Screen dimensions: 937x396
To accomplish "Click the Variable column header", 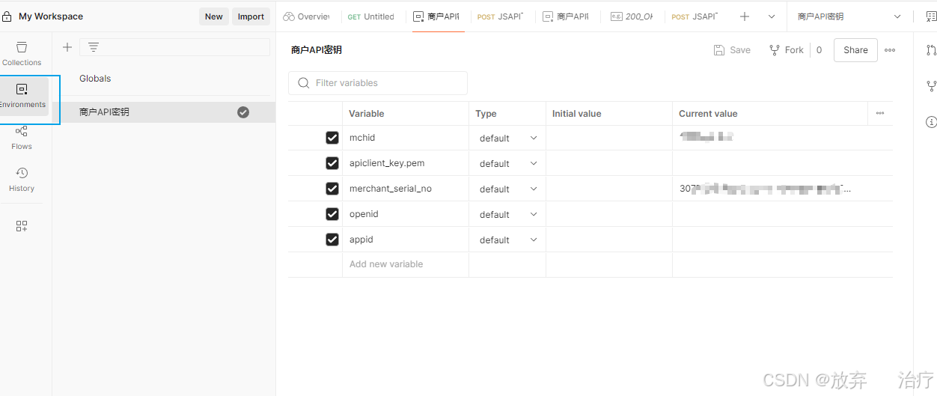I will (367, 114).
